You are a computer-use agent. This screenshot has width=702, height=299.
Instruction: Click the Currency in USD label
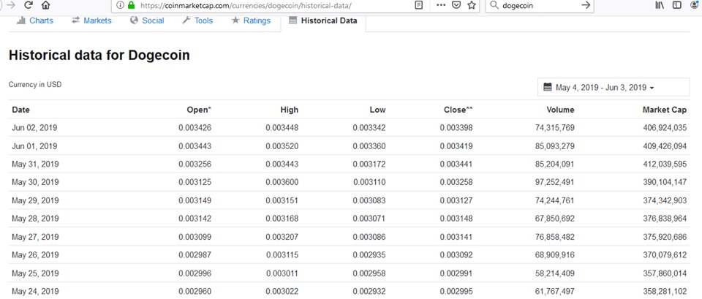[x=35, y=84]
